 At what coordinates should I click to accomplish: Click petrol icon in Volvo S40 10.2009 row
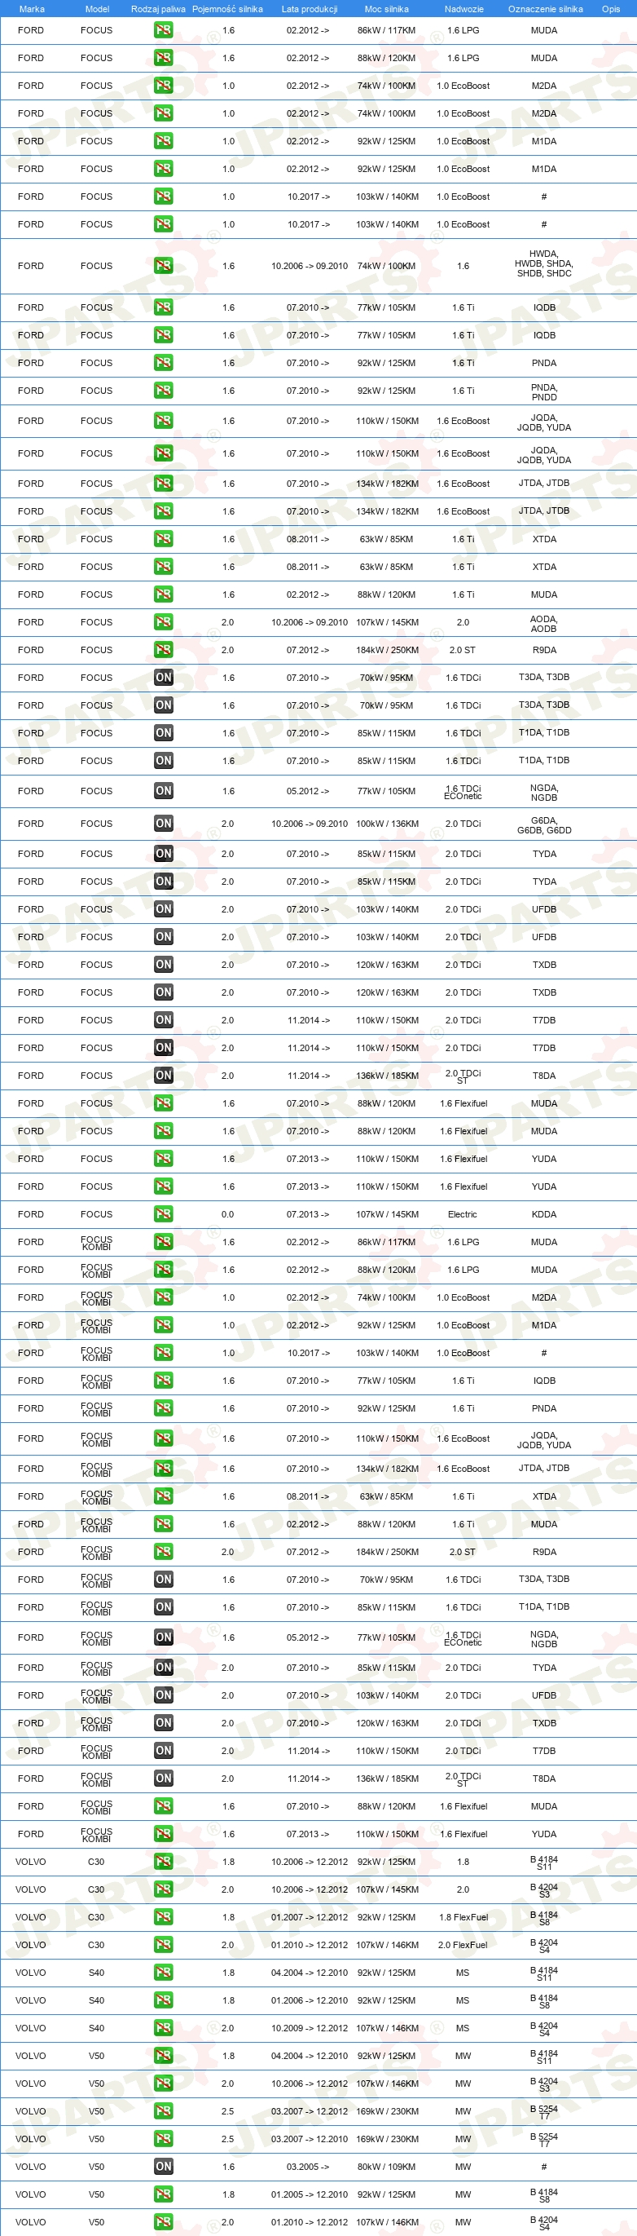[x=163, y=2029]
